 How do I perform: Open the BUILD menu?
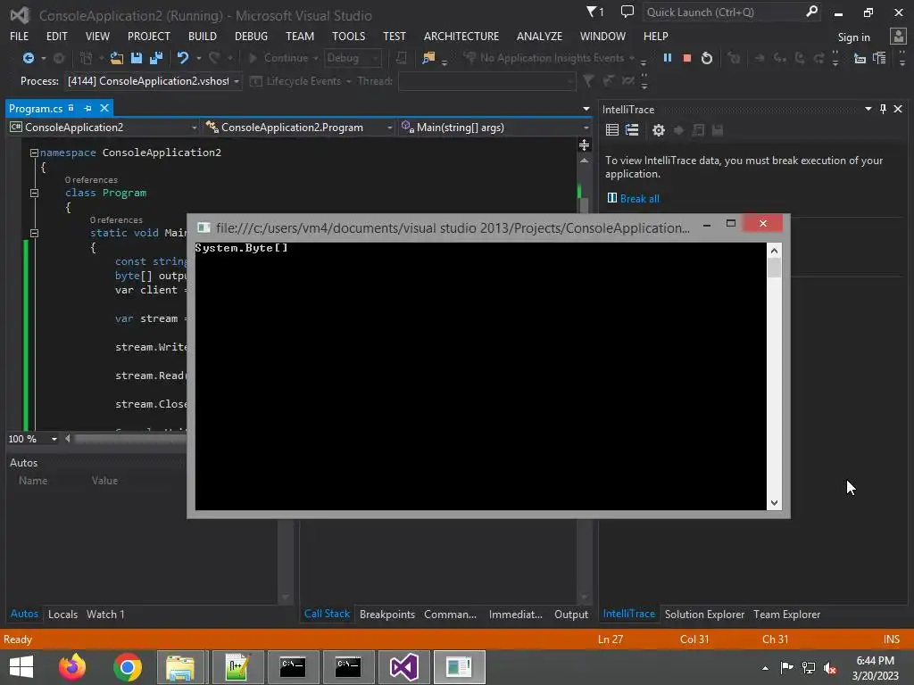coord(203,36)
